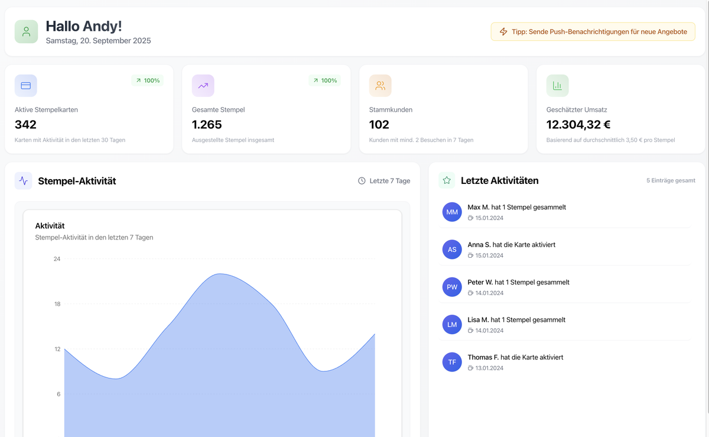Open the Push-Benachrichtigungen tip banner
Screen dimensions: 709x437
593,31
